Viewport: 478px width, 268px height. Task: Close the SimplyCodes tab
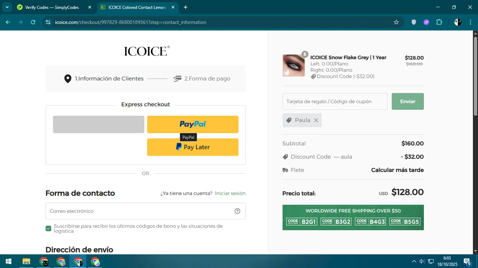click(x=90, y=7)
